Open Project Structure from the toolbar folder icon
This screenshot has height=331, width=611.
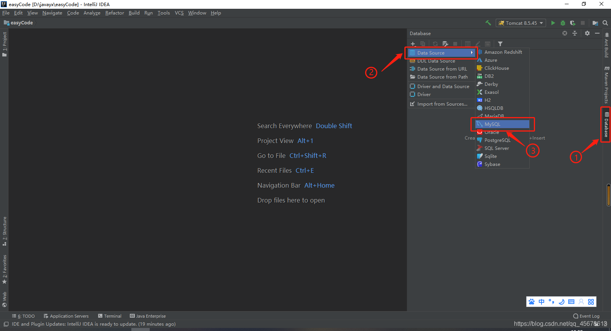595,23
